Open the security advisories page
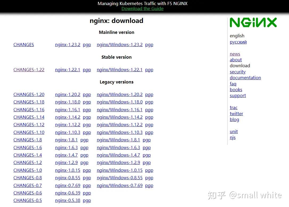 point(237,72)
